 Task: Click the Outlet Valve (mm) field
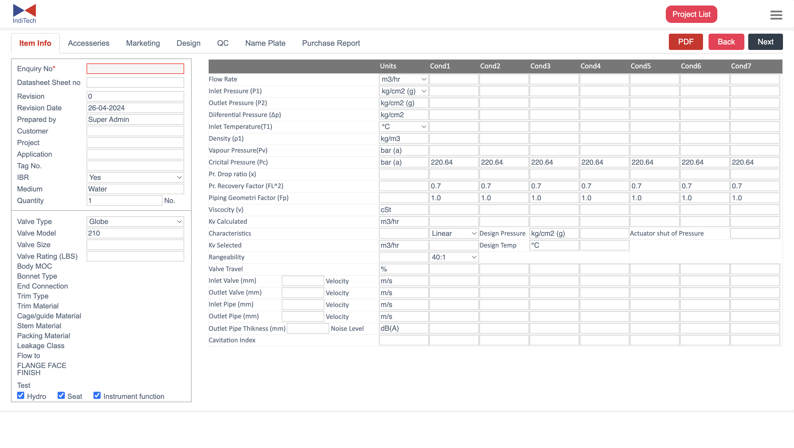[x=303, y=293]
